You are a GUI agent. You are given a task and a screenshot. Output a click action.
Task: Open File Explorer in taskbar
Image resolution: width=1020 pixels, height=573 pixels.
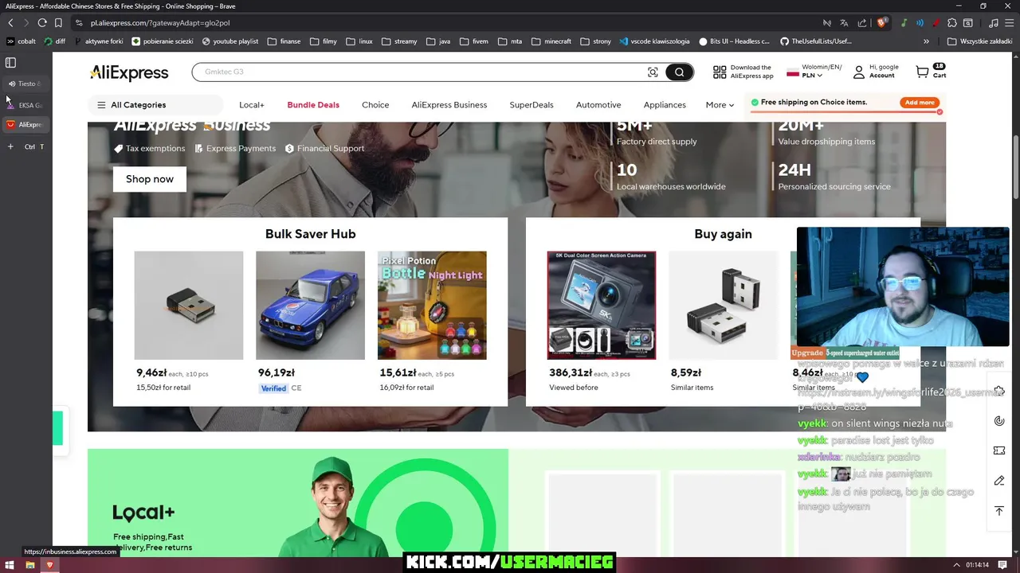pyautogui.click(x=30, y=565)
